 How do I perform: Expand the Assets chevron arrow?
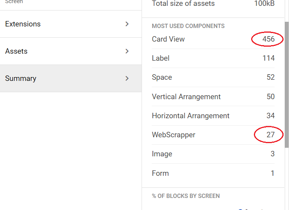[127, 51]
